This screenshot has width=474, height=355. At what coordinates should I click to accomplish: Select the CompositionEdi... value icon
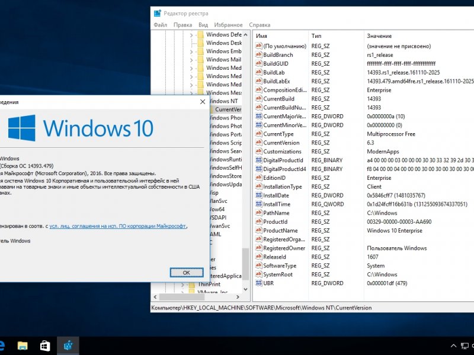click(x=258, y=90)
